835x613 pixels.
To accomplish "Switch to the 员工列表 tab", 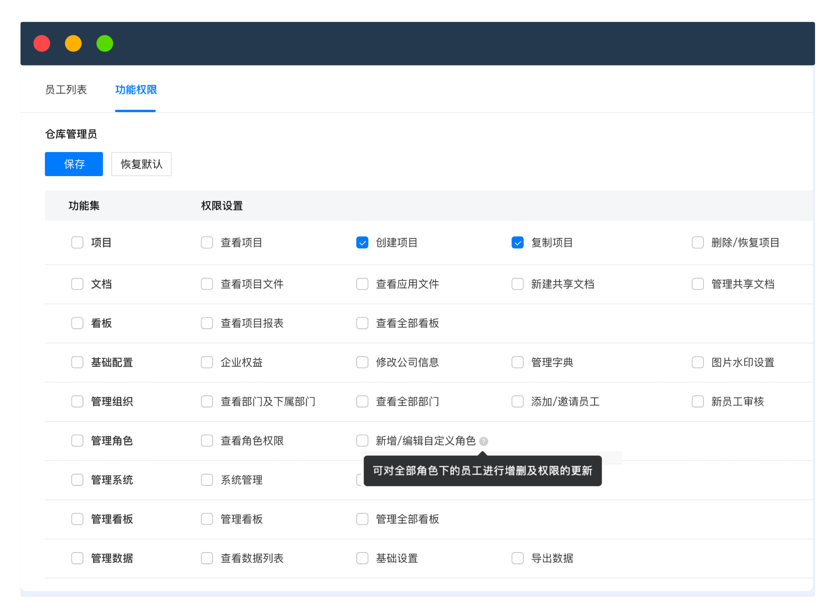I will coord(66,90).
